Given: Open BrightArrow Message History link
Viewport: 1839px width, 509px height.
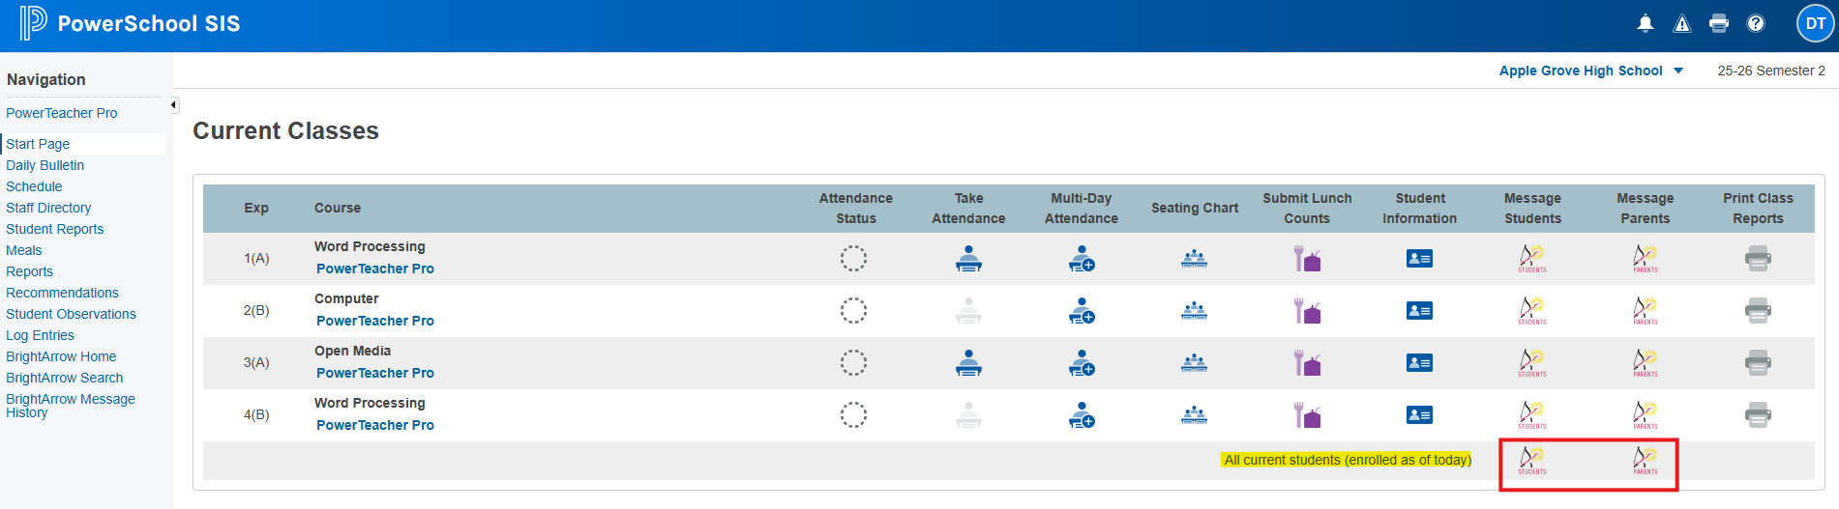Looking at the screenshot, I should (71, 406).
